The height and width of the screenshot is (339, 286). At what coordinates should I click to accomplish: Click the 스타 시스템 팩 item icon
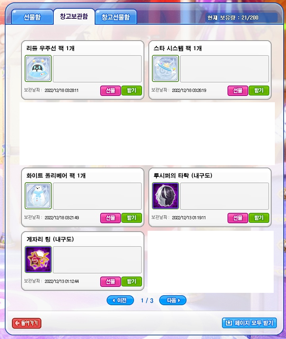[165, 68]
